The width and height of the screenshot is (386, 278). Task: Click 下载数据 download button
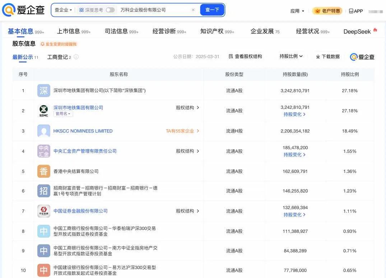click(x=328, y=57)
